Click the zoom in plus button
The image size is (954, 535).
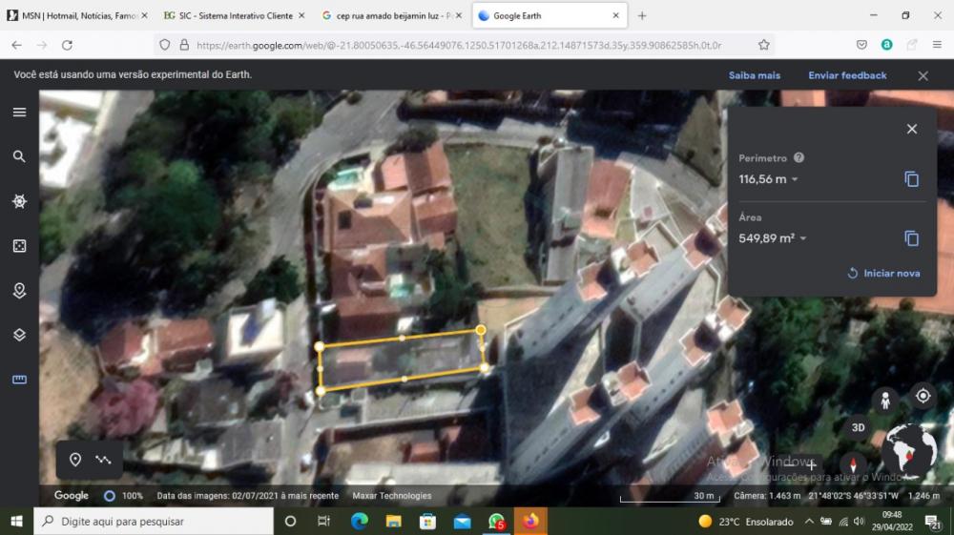click(812, 466)
